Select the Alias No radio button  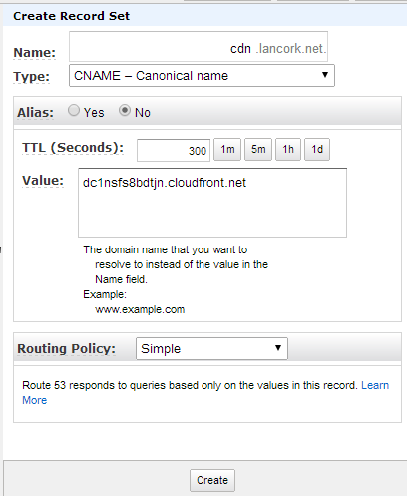(x=125, y=110)
